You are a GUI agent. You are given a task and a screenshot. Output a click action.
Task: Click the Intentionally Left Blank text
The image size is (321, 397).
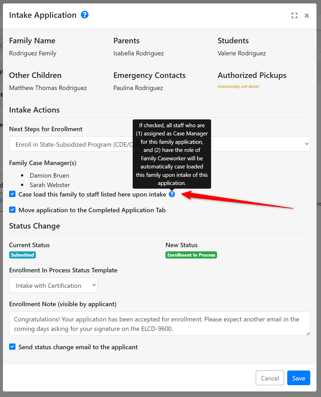pos(238,87)
